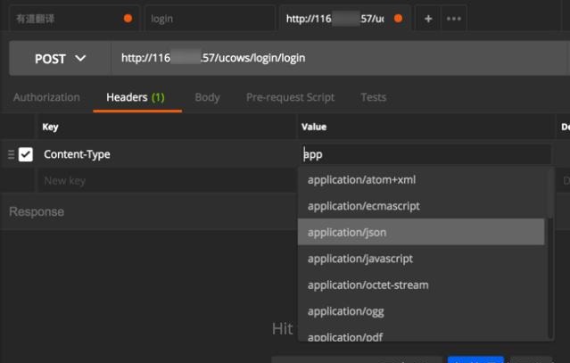Click the orange unsaved dot on the 有道翻译 tab
Viewport: 570px width, 363px height.
pos(128,18)
